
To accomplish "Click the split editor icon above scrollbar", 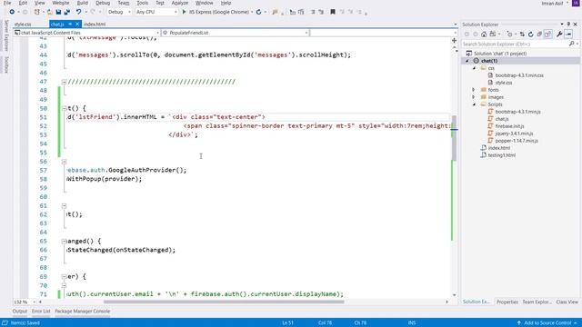I will coord(454,40).
